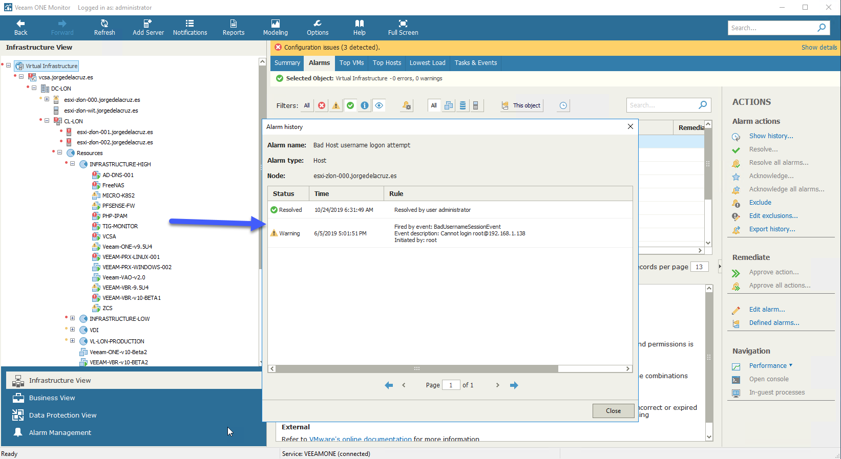Expand the INFRASTRUCTURE-LOW resource pool

tap(73, 318)
